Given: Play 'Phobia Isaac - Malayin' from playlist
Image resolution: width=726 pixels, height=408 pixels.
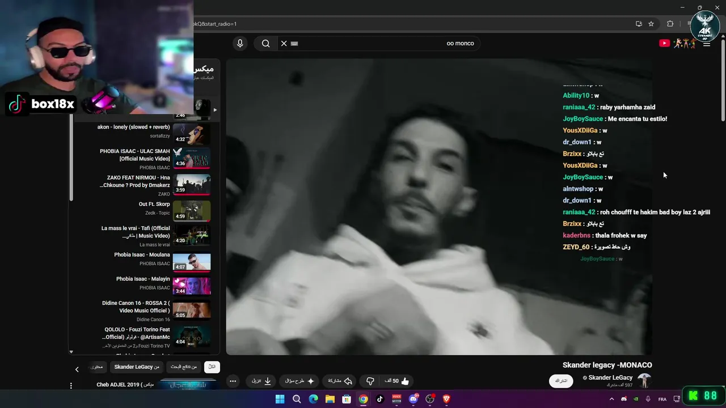Looking at the screenshot, I should [143, 279].
